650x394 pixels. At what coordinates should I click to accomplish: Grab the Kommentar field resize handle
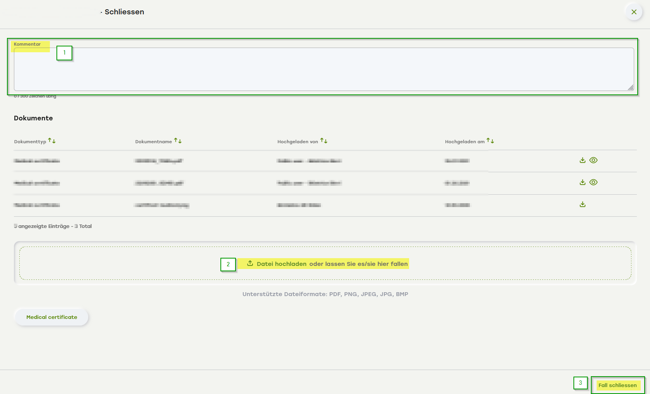pos(630,88)
